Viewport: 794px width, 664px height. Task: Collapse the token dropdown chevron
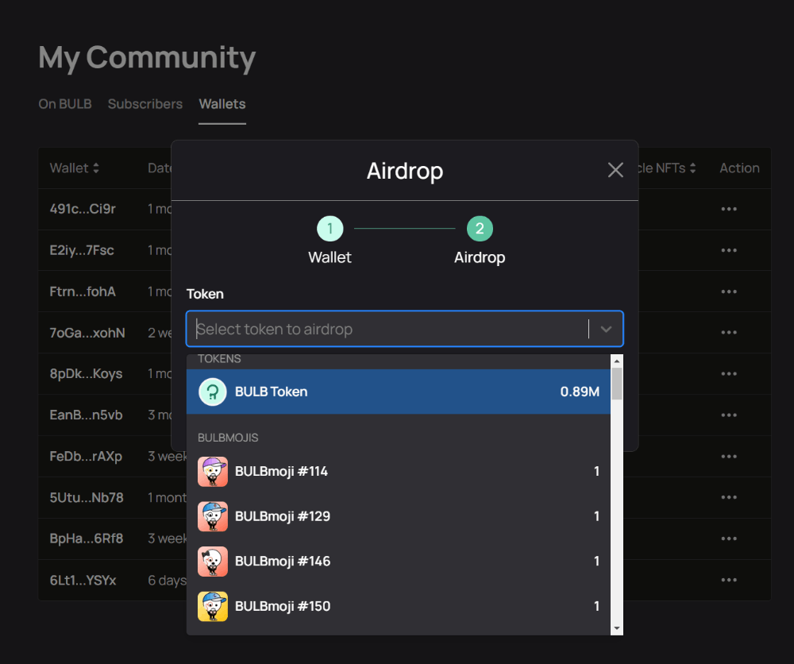coord(606,329)
